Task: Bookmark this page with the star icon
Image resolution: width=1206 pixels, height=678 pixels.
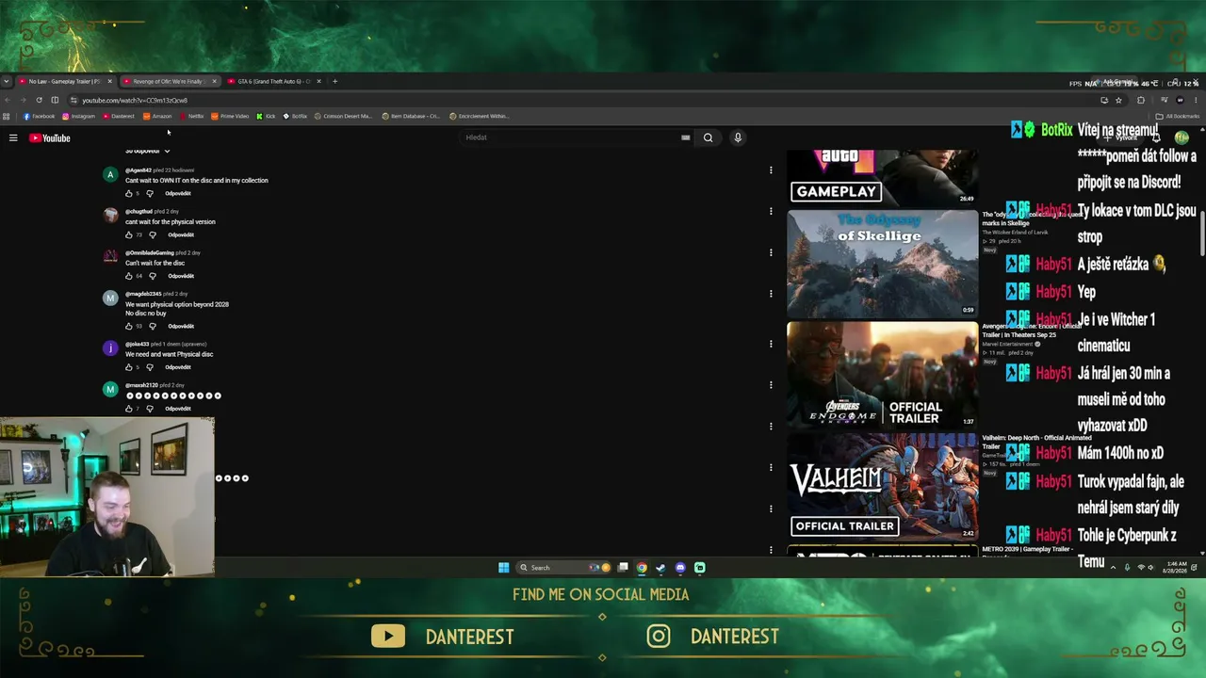Action: pos(1118,100)
